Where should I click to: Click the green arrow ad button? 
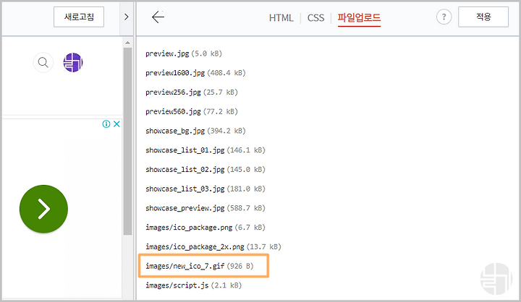pos(43,209)
